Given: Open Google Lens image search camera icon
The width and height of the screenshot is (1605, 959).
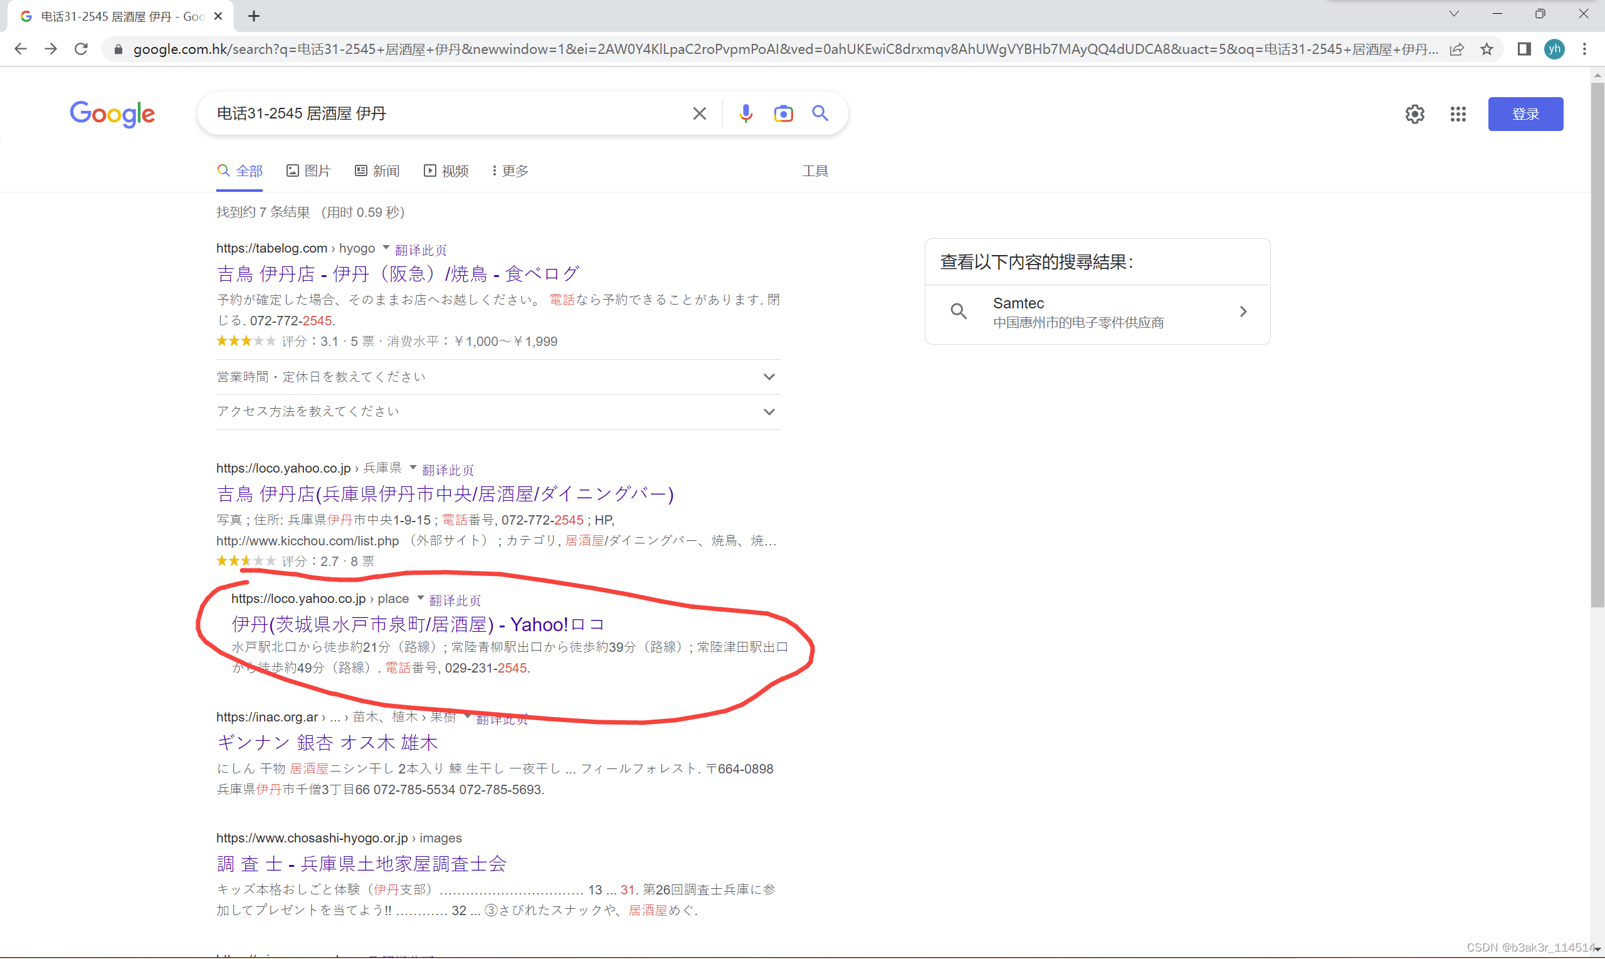Looking at the screenshot, I should coord(783,113).
